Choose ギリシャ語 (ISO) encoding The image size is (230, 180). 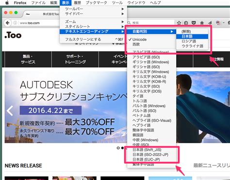[x=151, y=67]
